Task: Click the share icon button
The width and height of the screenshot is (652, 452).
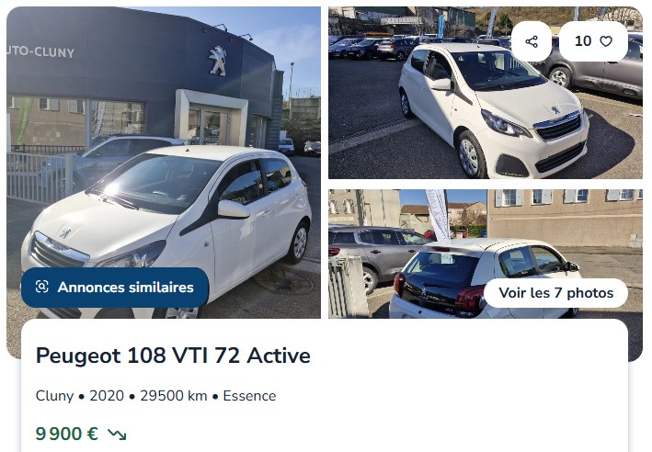Action: tap(532, 41)
